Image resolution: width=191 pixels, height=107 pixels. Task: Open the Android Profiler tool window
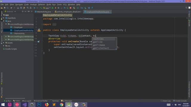click(x=41, y=101)
